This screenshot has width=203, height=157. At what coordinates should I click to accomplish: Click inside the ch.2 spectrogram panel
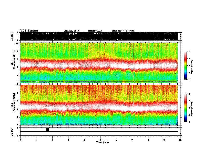coord(99,105)
